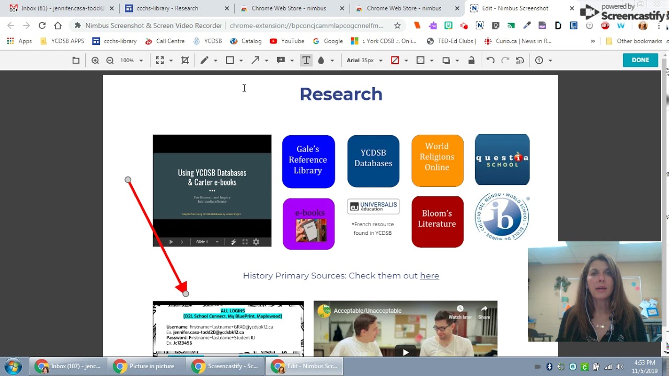The width and height of the screenshot is (669, 376).
Task: Select the Text tool
Action: coord(306,61)
